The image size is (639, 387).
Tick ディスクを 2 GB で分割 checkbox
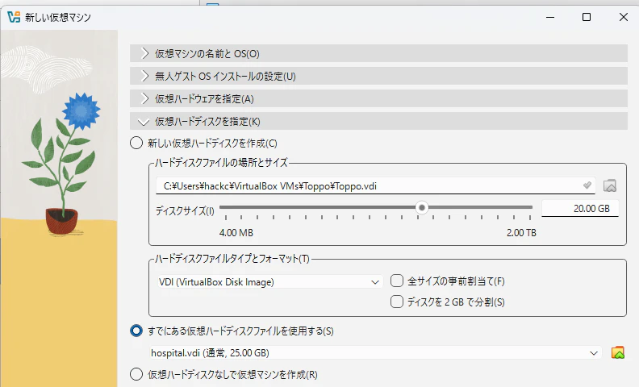(397, 302)
